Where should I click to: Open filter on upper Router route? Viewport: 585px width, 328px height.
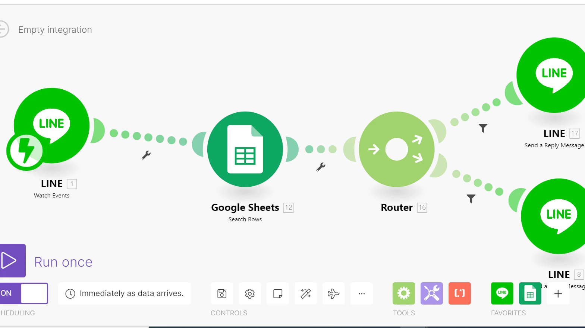click(483, 128)
